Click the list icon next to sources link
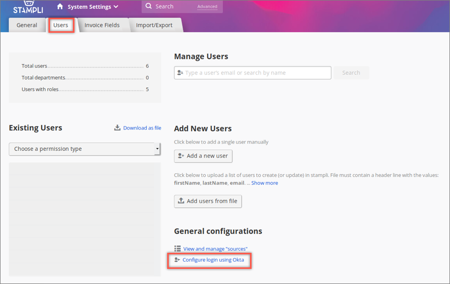This screenshot has height=284, width=450. (x=178, y=249)
